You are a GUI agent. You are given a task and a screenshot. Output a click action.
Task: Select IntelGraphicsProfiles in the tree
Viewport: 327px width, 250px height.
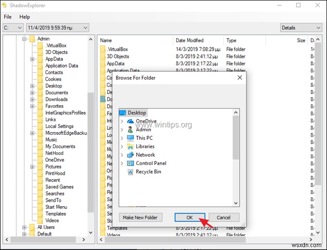click(66, 113)
